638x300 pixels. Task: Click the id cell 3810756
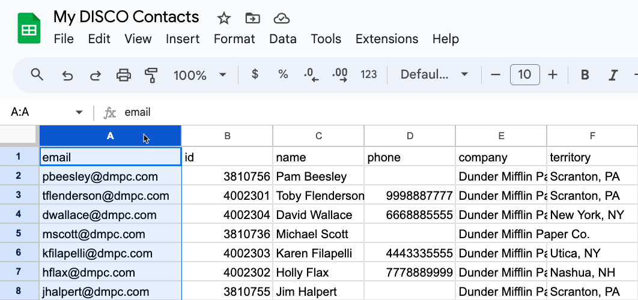(228, 176)
